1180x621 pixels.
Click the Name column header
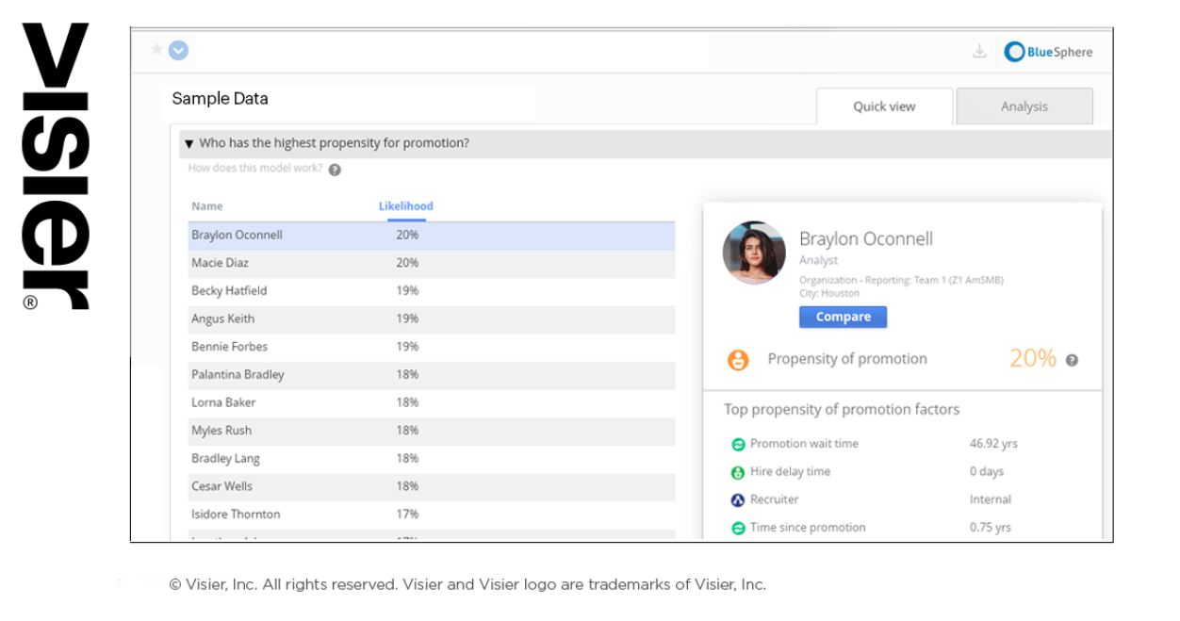[207, 206]
